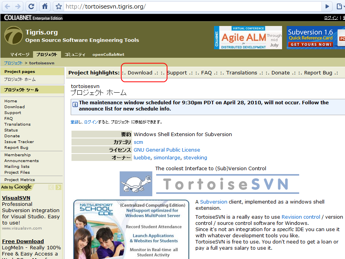345x259 pixels.
Task: Click Download in Project highlights bar
Action: tap(140, 73)
